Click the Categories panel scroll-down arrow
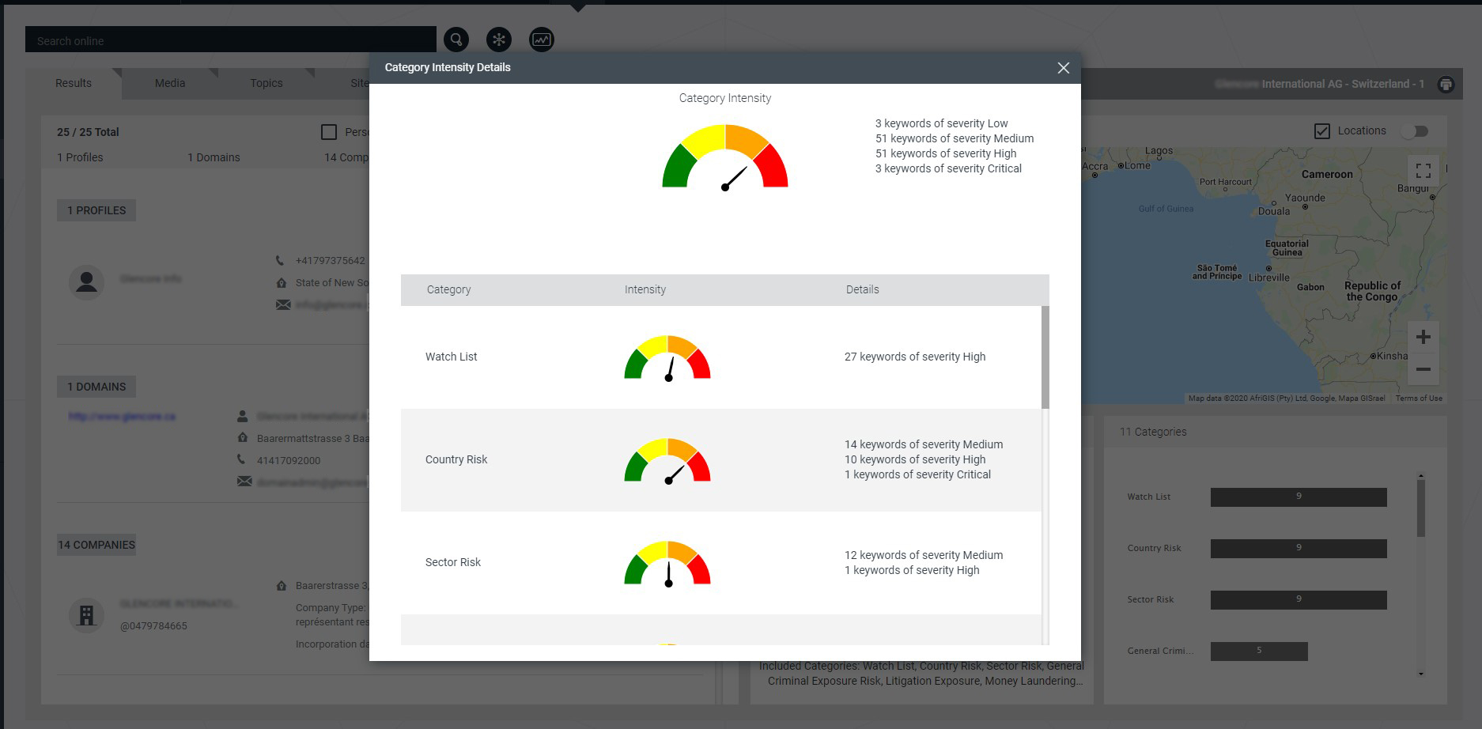 [1420, 674]
